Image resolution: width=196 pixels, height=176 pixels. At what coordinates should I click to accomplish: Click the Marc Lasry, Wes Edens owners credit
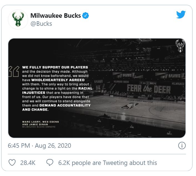pyautogui.click(x=41, y=123)
